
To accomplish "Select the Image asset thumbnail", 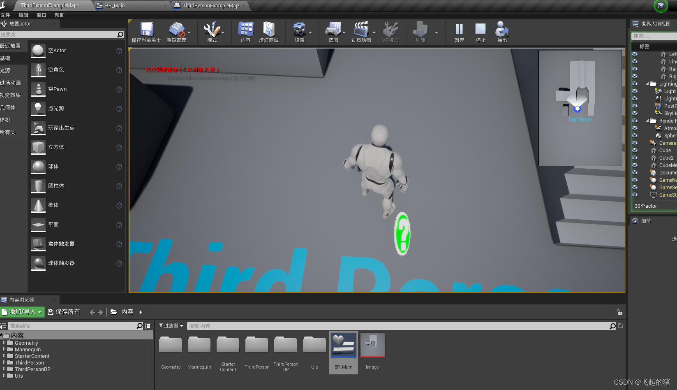I will point(372,346).
